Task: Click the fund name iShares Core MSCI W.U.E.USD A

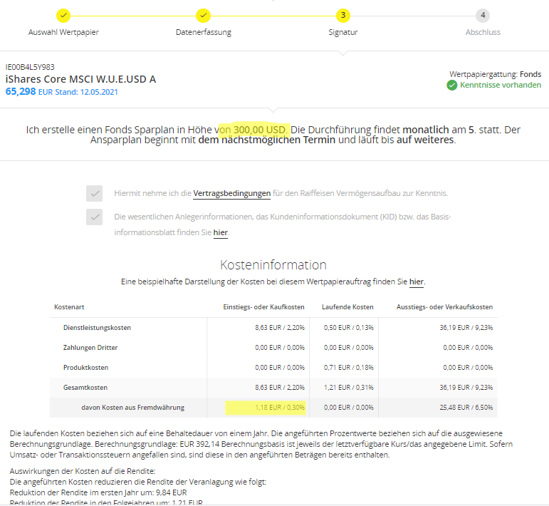Action: pos(80,79)
